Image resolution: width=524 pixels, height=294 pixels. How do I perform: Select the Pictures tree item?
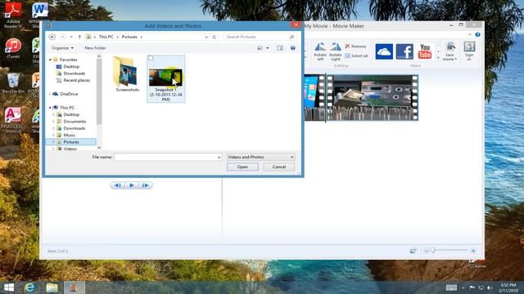(71, 142)
